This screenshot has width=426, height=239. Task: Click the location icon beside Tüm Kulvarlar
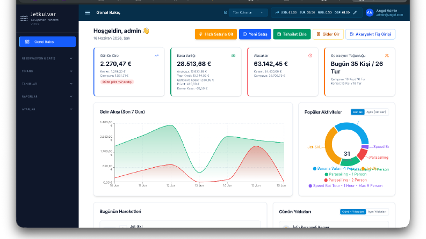[225, 12]
